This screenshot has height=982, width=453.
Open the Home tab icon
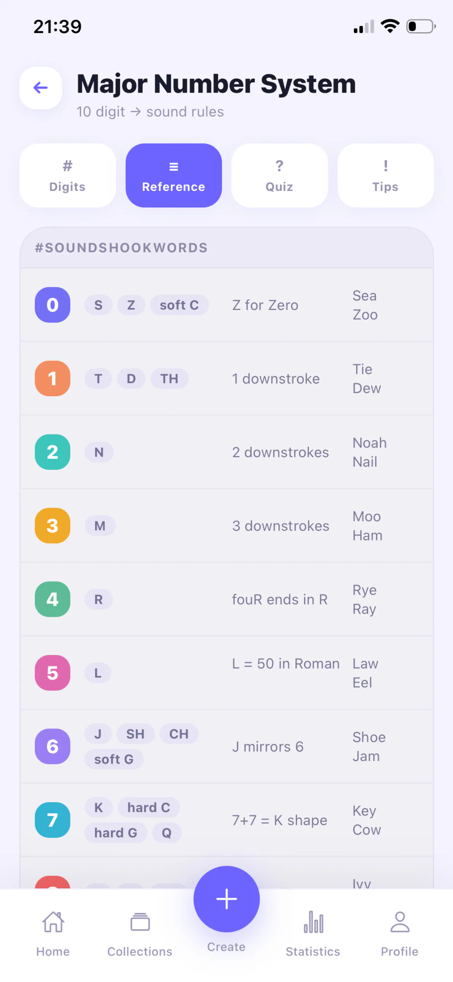[x=53, y=922]
